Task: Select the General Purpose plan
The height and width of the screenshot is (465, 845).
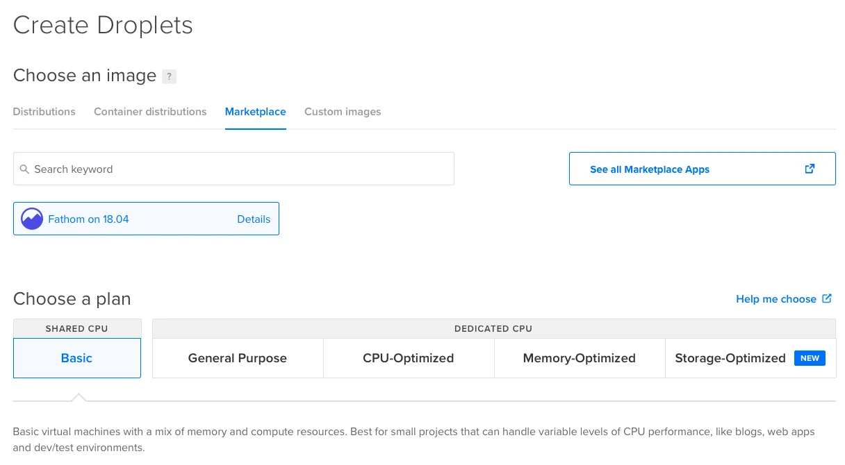Action: click(238, 358)
